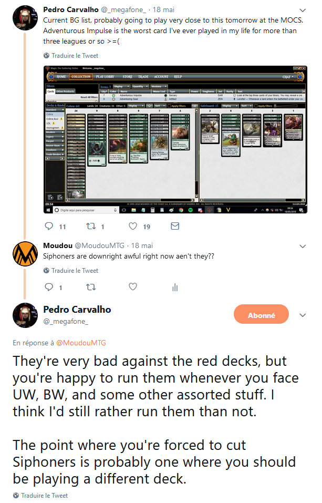This screenshot has height=503, width=322.
Task: Toggle the Abonné follow button
Action: (x=261, y=315)
